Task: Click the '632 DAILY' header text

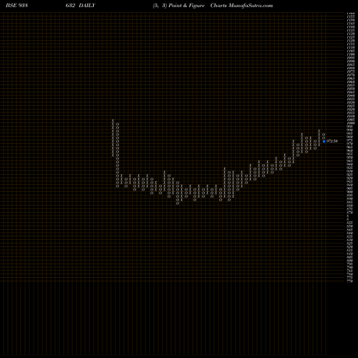Action: tap(80, 6)
